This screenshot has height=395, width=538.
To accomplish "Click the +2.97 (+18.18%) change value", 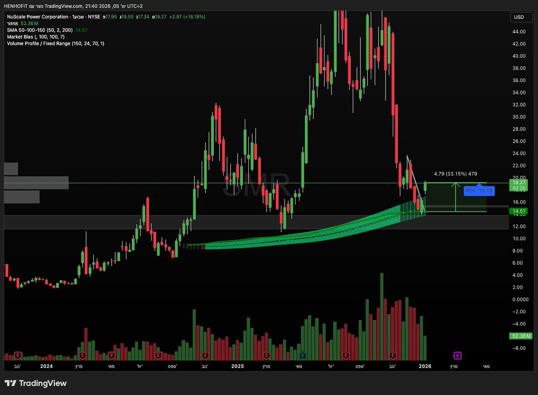I will pyautogui.click(x=187, y=17).
